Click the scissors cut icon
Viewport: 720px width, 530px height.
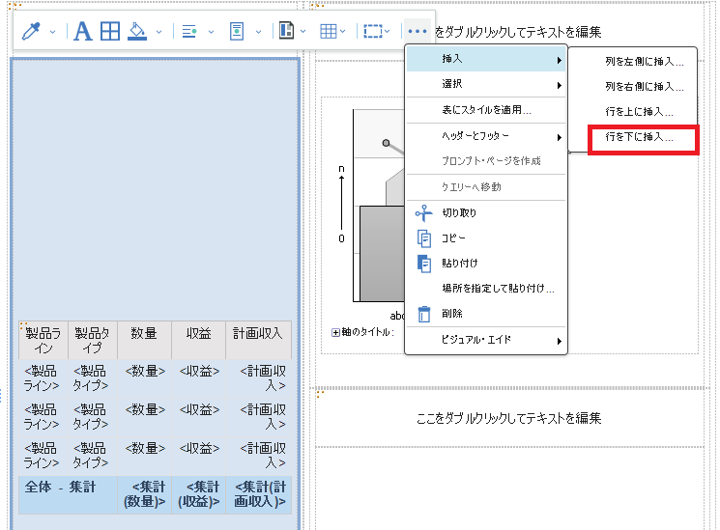click(x=423, y=213)
